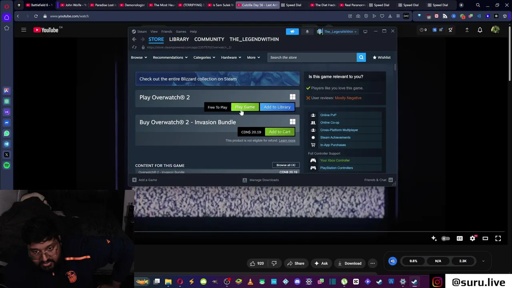Image resolution: width=512 pixels, height=288 pixels.
Task: Open YouTube account avatar
Action: (495, 30)
